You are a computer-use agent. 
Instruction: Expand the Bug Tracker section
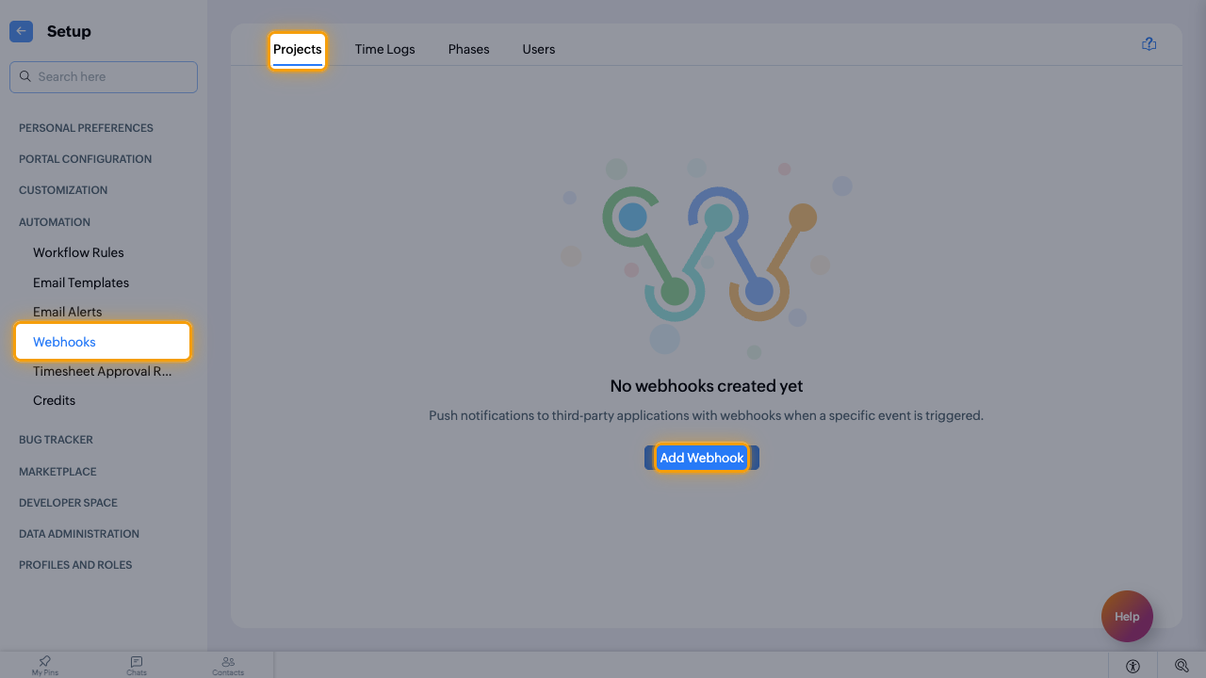coord(56,440)
